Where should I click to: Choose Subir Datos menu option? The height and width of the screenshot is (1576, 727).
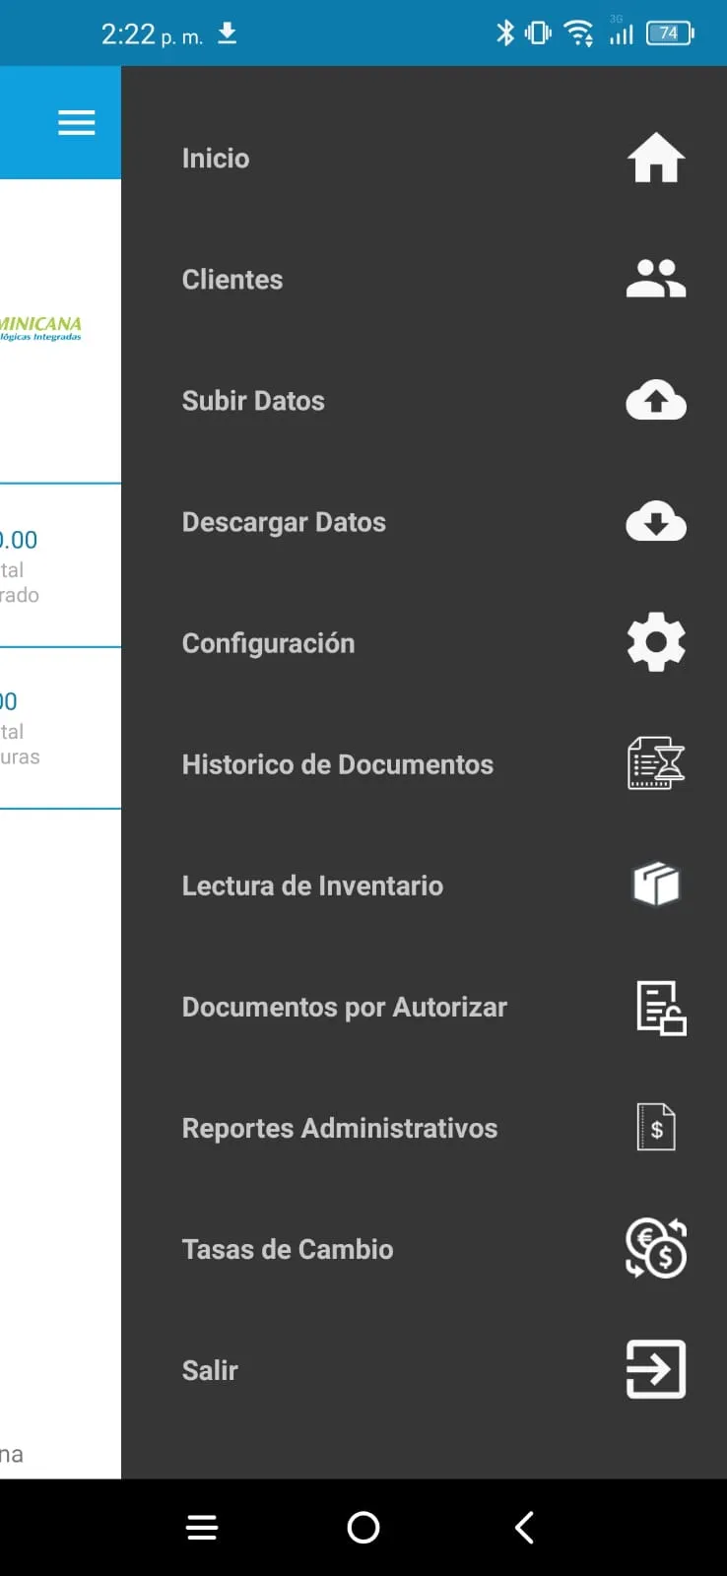(253, 401)
